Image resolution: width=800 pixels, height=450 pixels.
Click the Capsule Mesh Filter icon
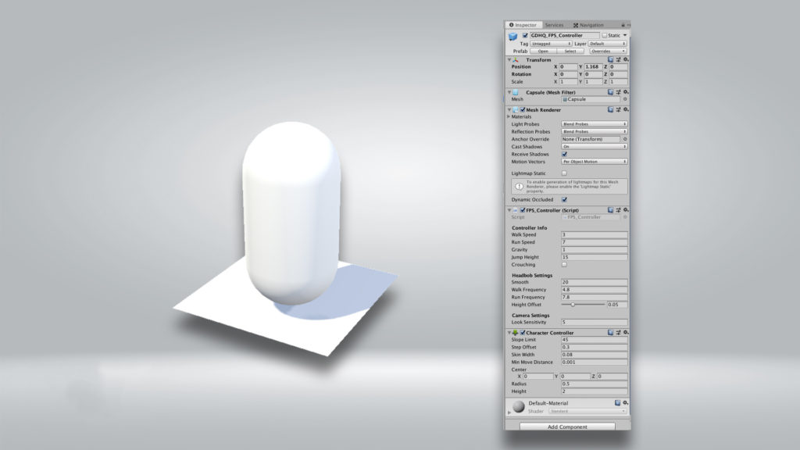(x=514, y=91)
